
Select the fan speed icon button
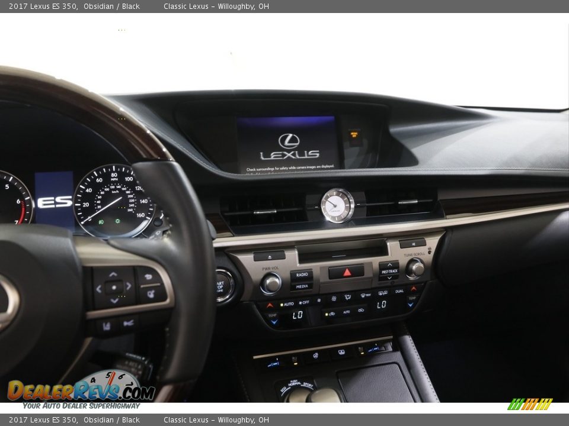click(x=334, y=298)
